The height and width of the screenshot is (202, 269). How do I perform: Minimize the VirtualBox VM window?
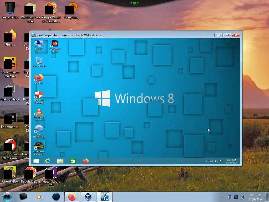coord(218,35)
